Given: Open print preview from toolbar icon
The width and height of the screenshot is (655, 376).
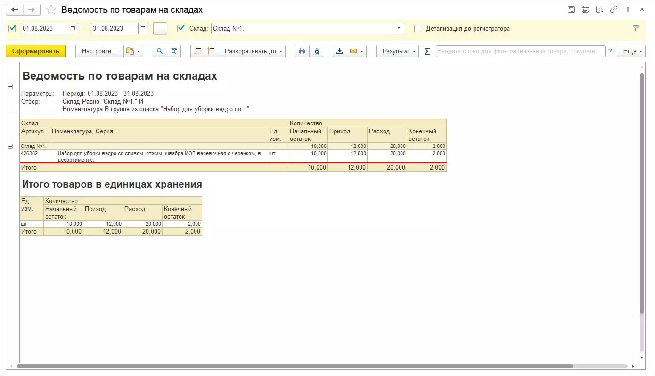Looking at the screenshot, I should (316, 51).
